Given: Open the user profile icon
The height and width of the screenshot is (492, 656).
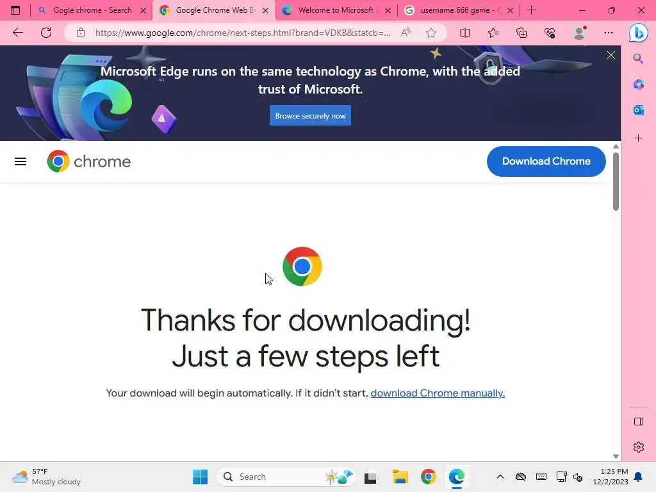Looking at the screenshot, I should coord(579,33).
